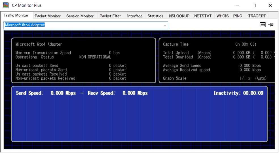Image resolution: width=279 pixels, height=153 pixels.
Task: Click the Unicast packets Received row
Action: 71,74
